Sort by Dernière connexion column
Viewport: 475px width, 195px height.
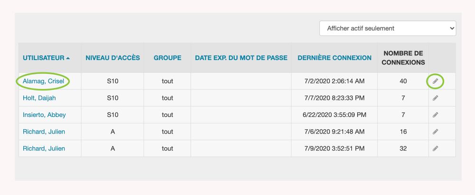pos(334,58)
